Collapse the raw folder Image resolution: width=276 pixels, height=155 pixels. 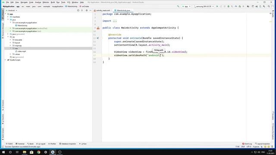[x=10, y=48]
